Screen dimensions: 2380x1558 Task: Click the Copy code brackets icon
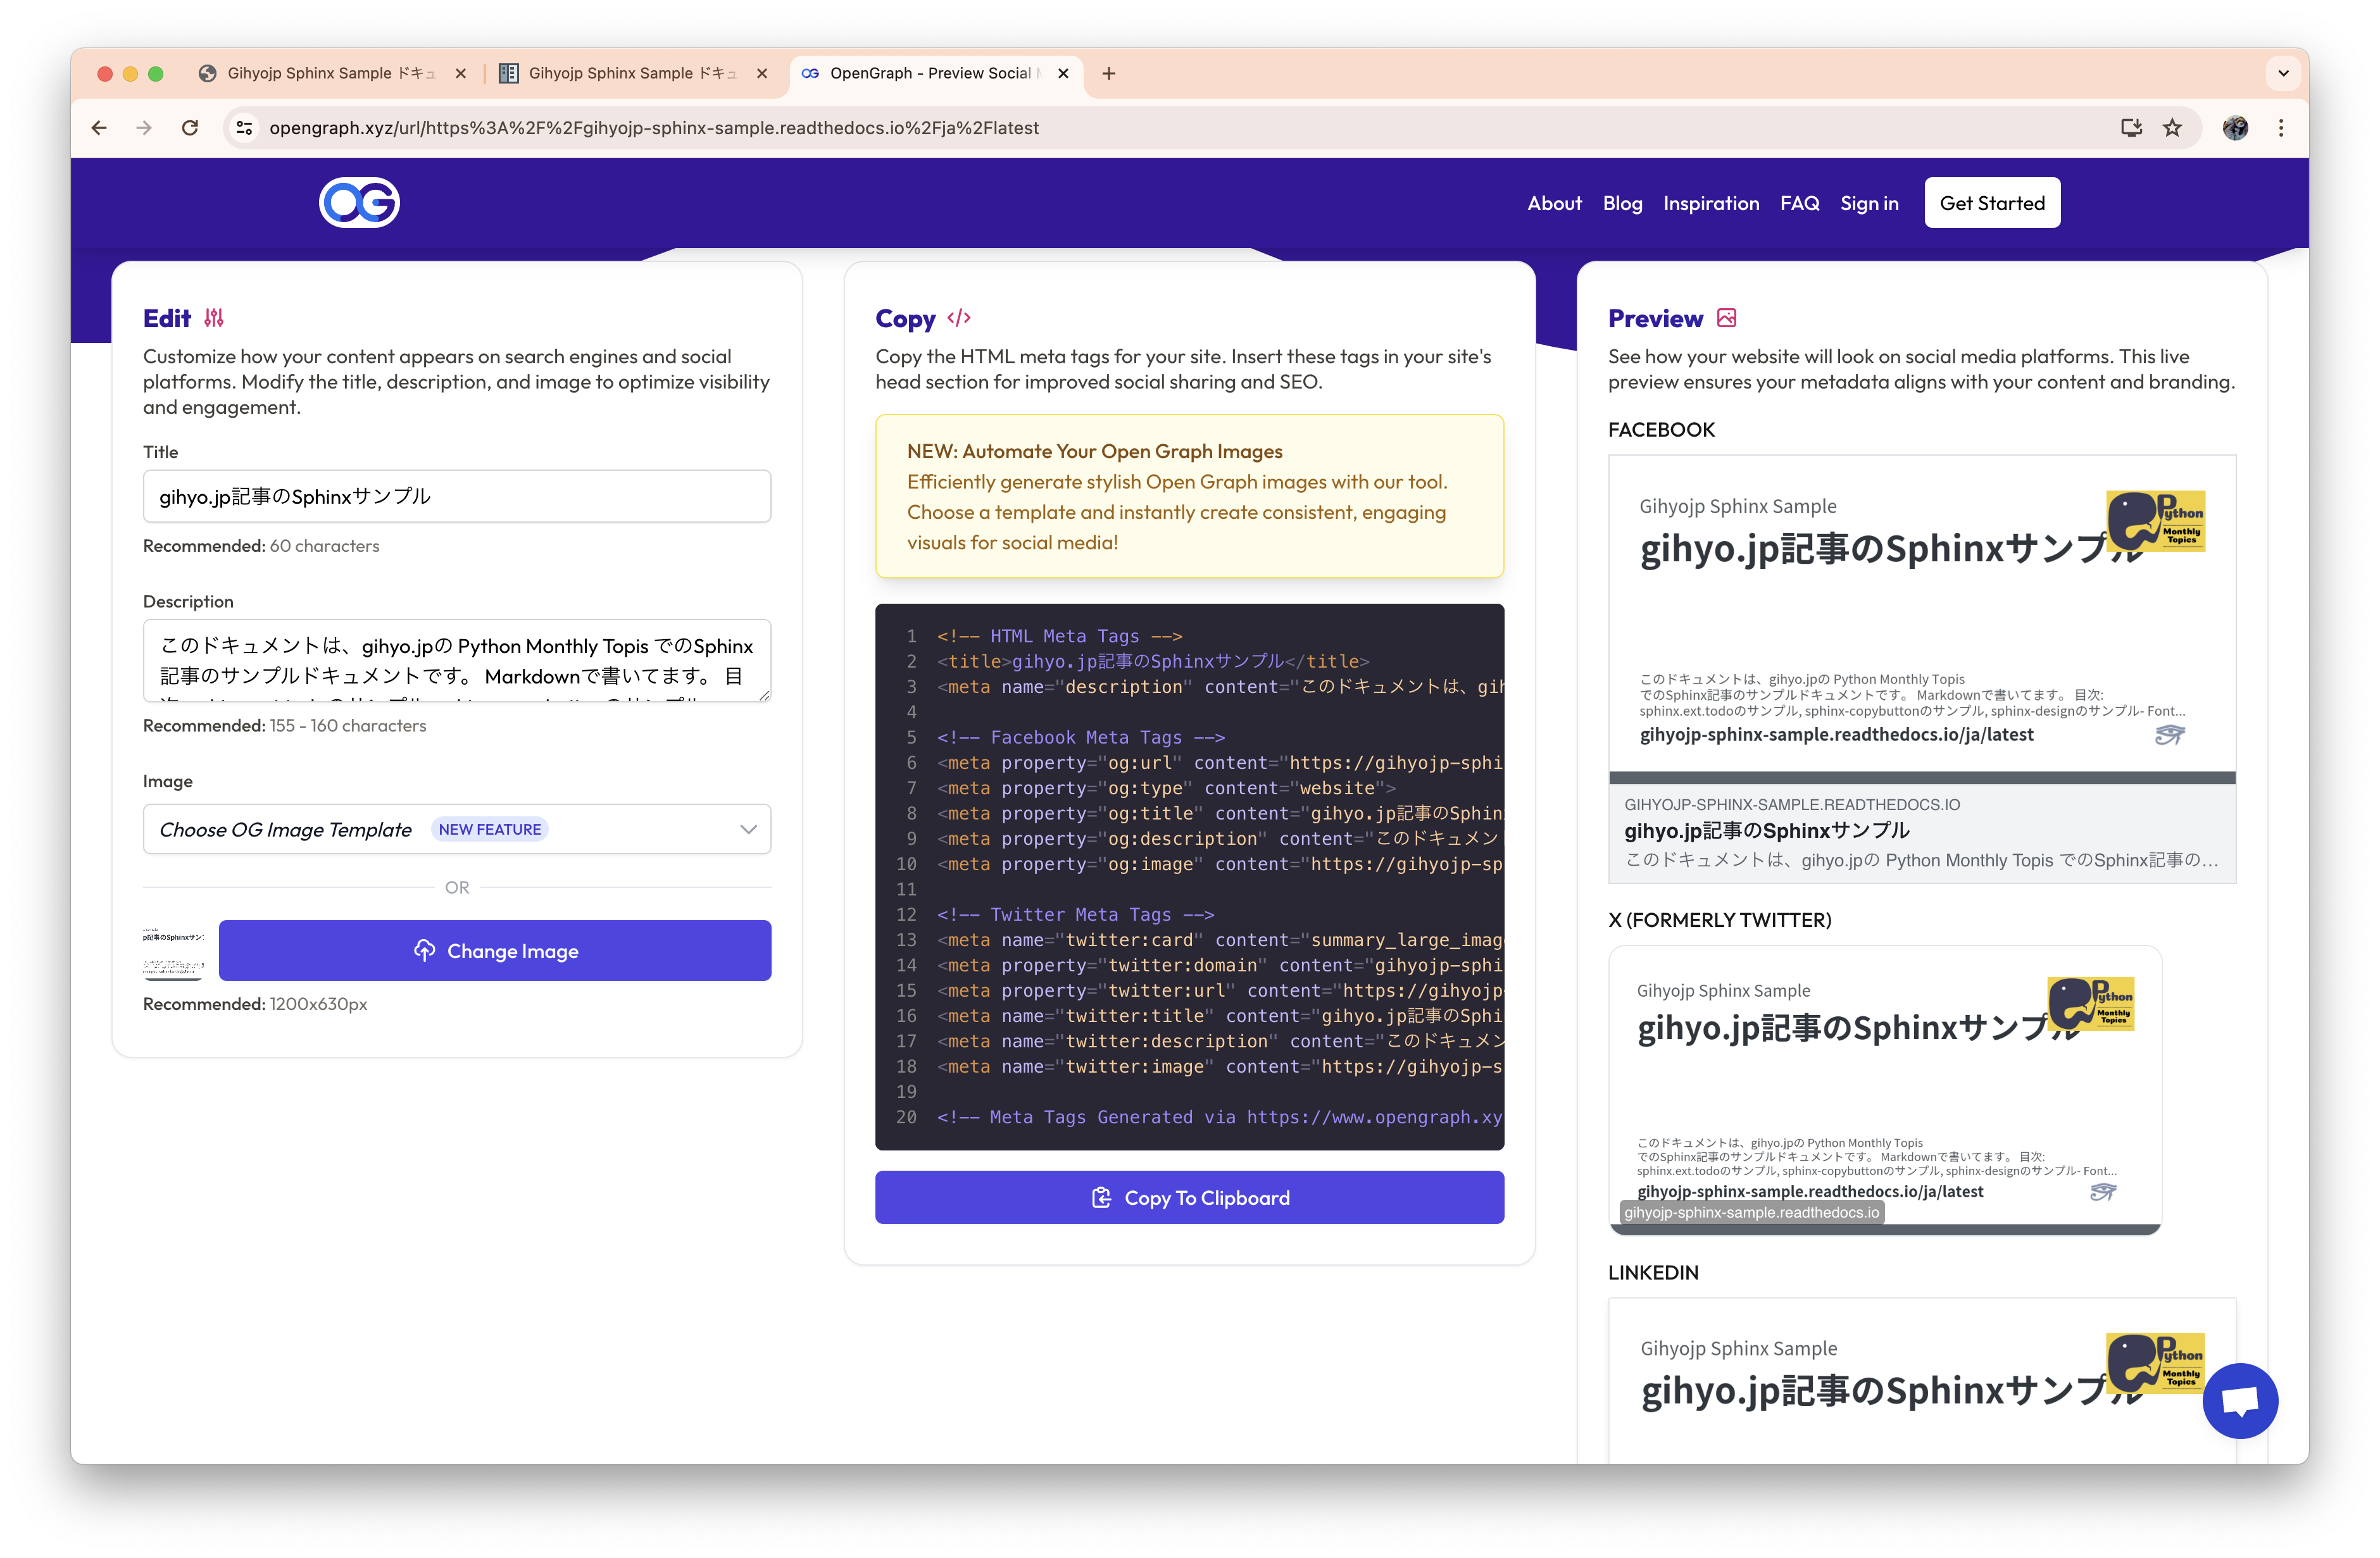959,318
